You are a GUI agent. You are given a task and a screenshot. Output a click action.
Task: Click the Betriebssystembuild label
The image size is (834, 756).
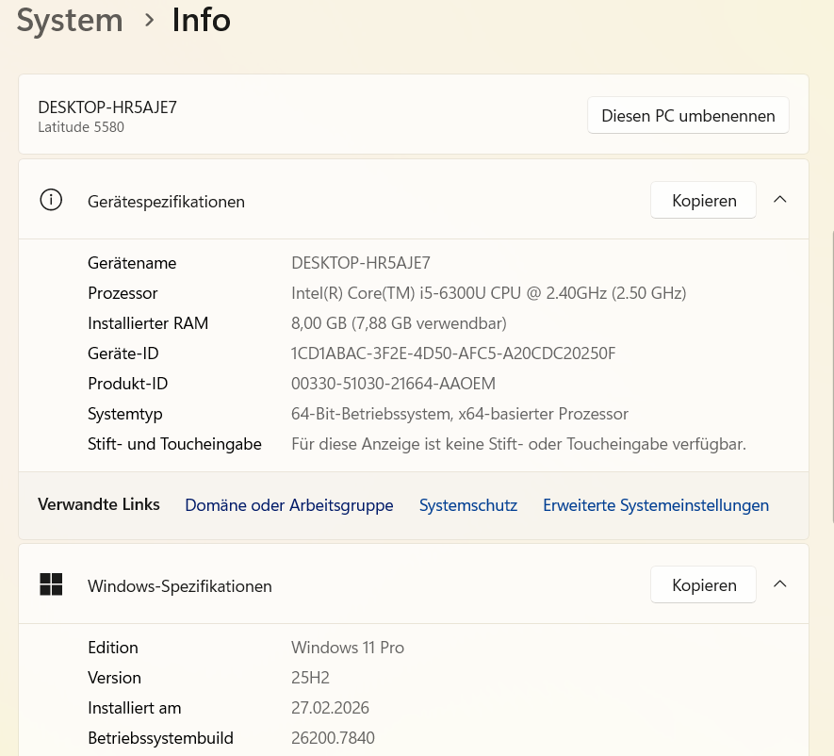point(160,738)
